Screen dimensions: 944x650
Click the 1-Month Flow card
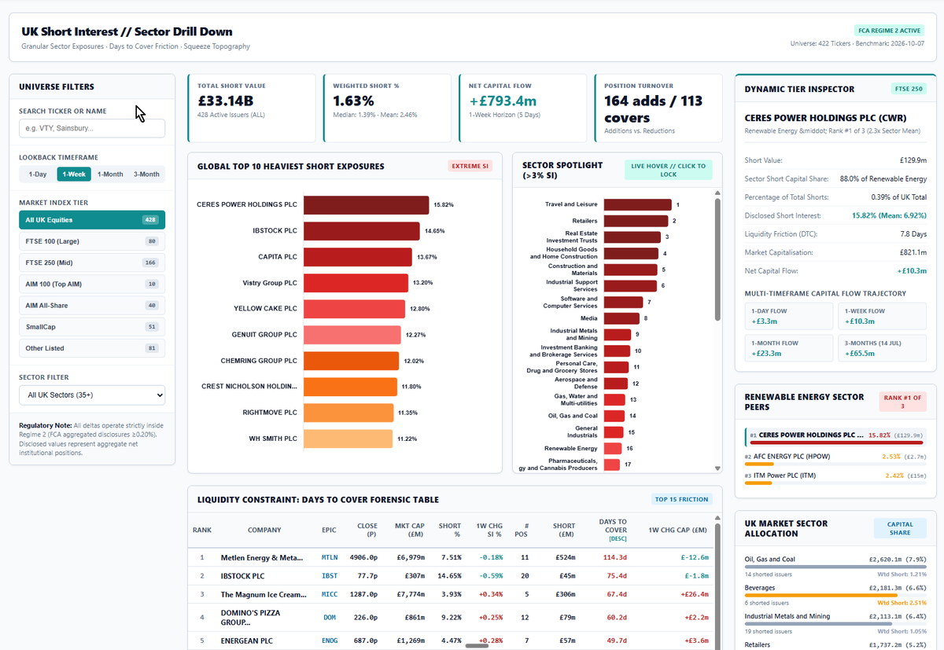point(788,348)
